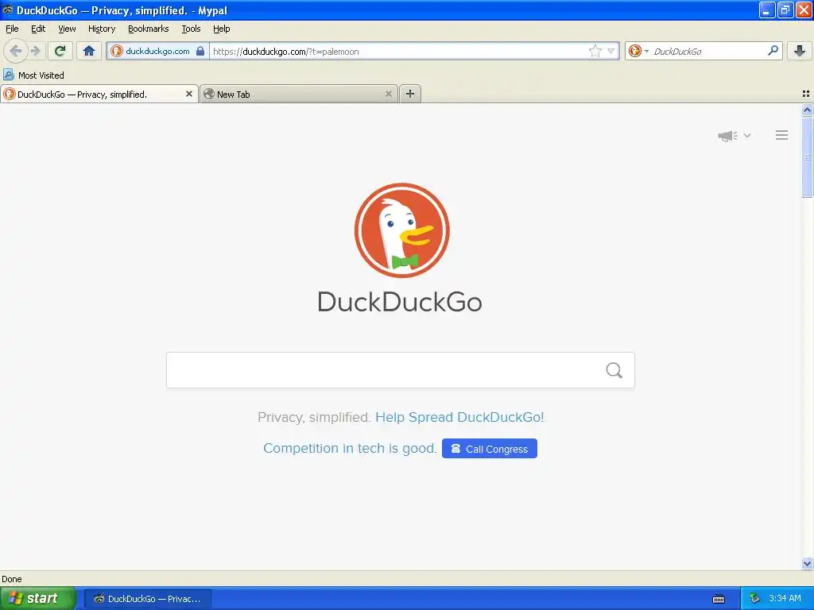
Task: Go forward with the forward arrow button
Action: pos(36,51)
